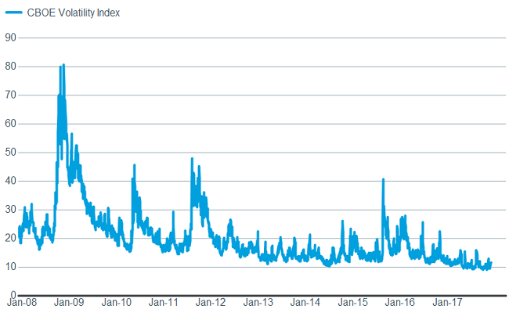Select the Jan-08 x-axis label
Screen dimensions: 509x313
click(x=23, y=302)
